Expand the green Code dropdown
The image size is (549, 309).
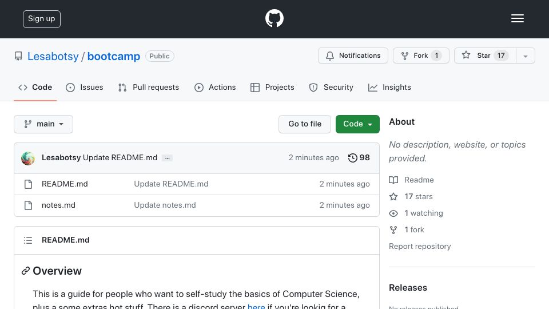coord(357,124)
